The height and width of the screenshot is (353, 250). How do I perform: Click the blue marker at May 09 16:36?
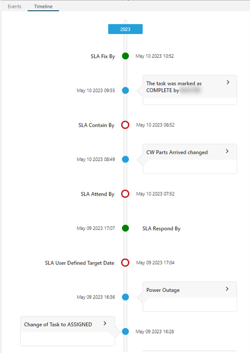tap(125, 297)
